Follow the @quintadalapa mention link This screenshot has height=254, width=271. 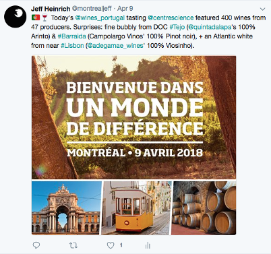[210, 27]
